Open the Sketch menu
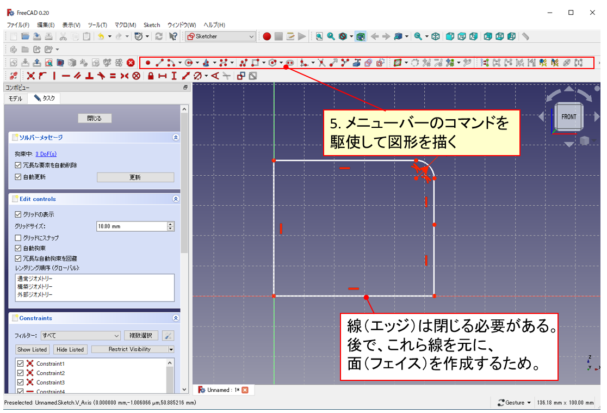 [x=152, y=25]
